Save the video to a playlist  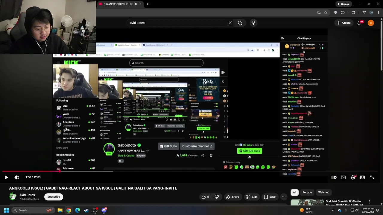270,197
